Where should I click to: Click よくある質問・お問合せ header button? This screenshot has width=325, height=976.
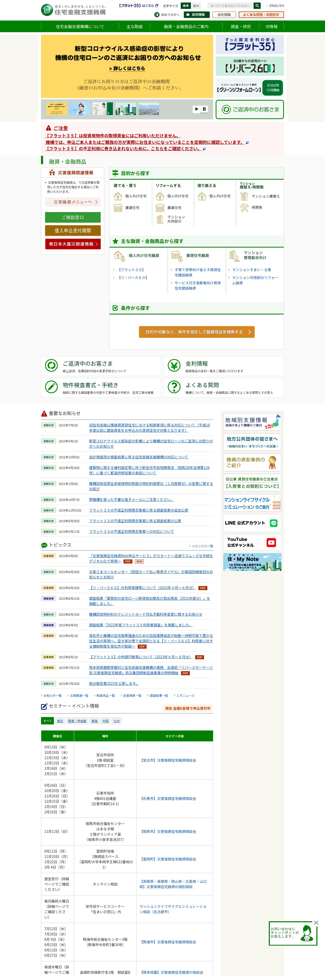click(261, 15)
